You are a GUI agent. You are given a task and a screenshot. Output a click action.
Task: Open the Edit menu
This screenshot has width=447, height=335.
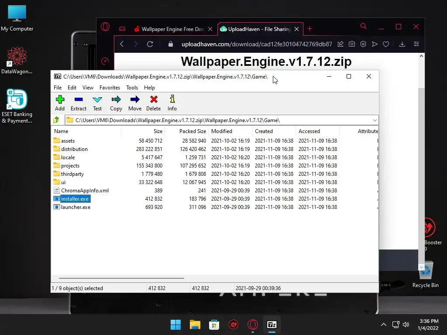72,87
